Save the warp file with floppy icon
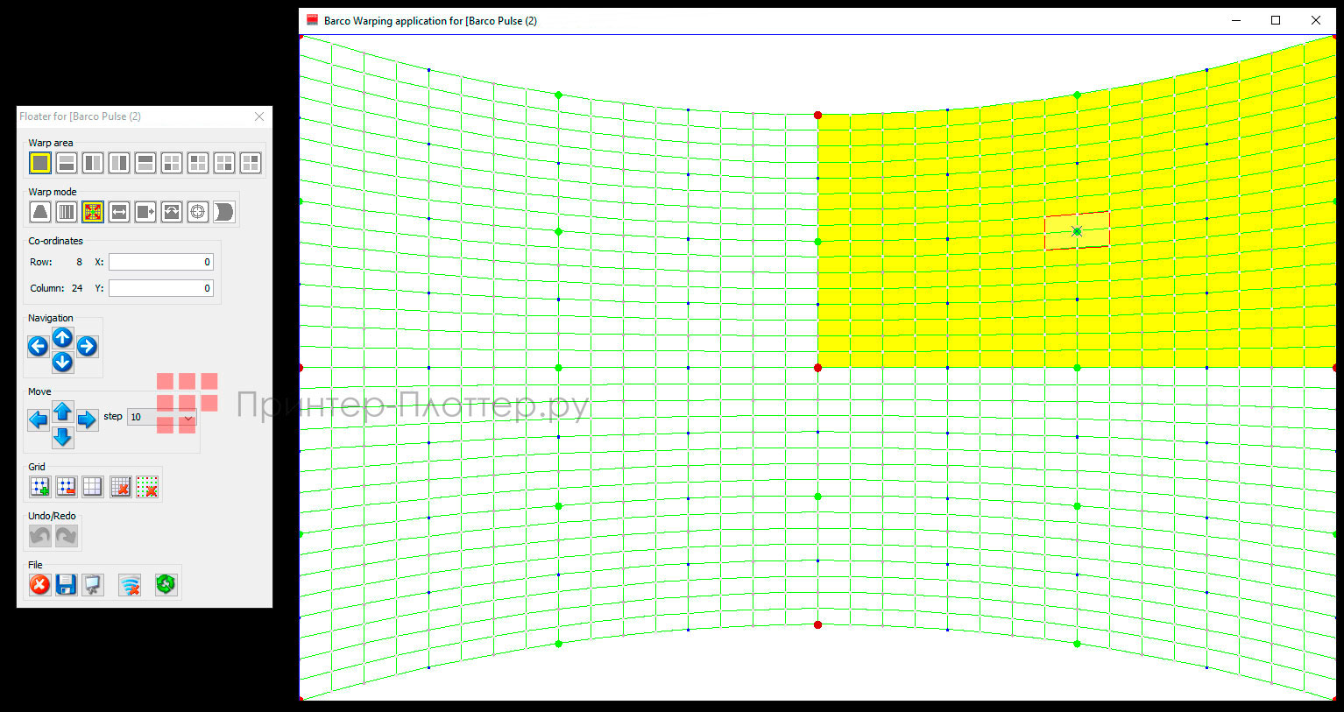This screenshot has width=1344, height=712. [66, 585]
